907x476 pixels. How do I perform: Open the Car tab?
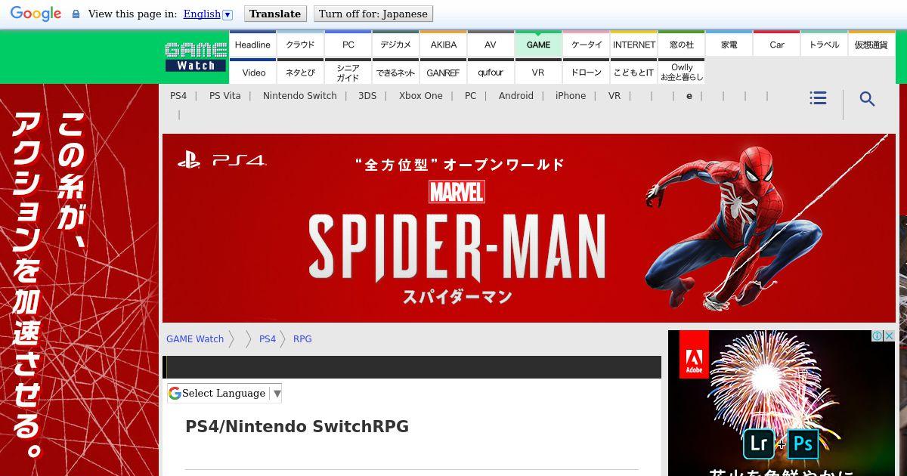click(777, 45)
